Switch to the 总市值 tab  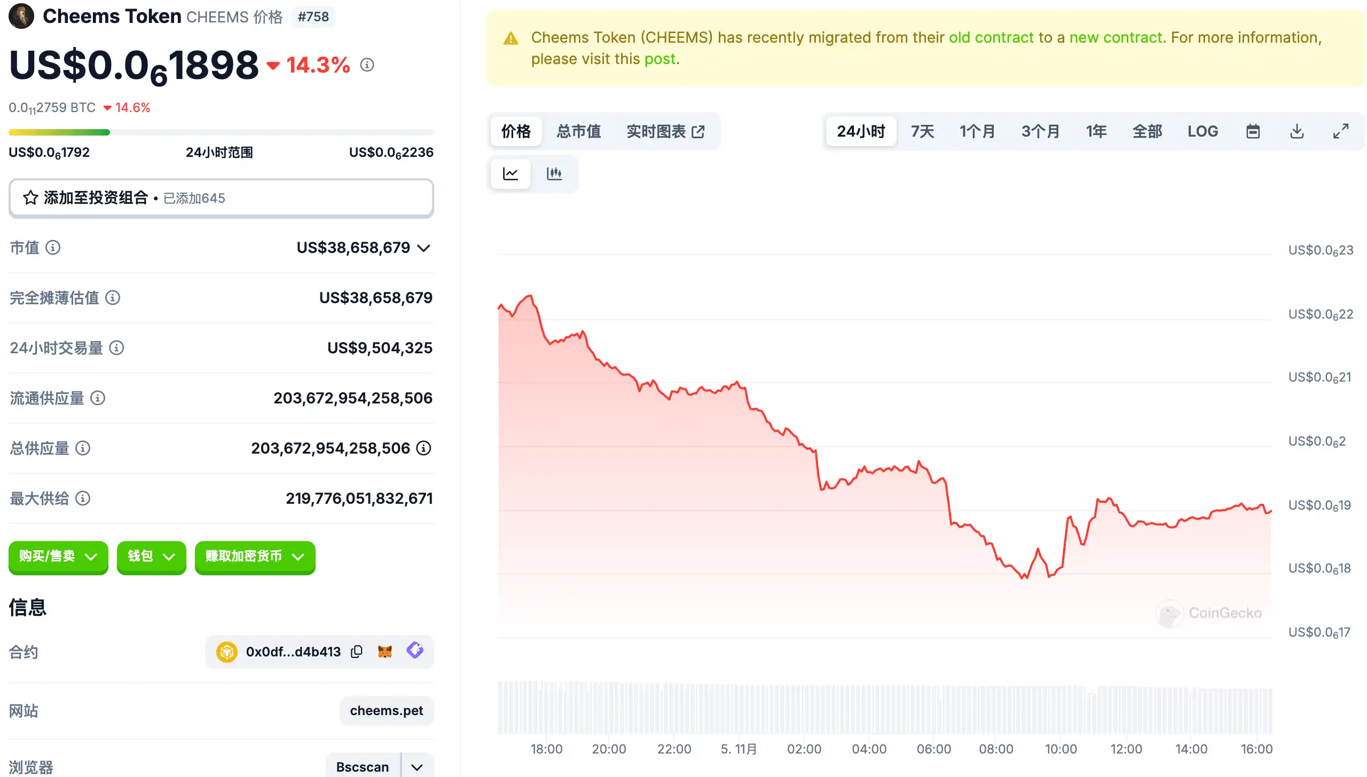point(578,131)
